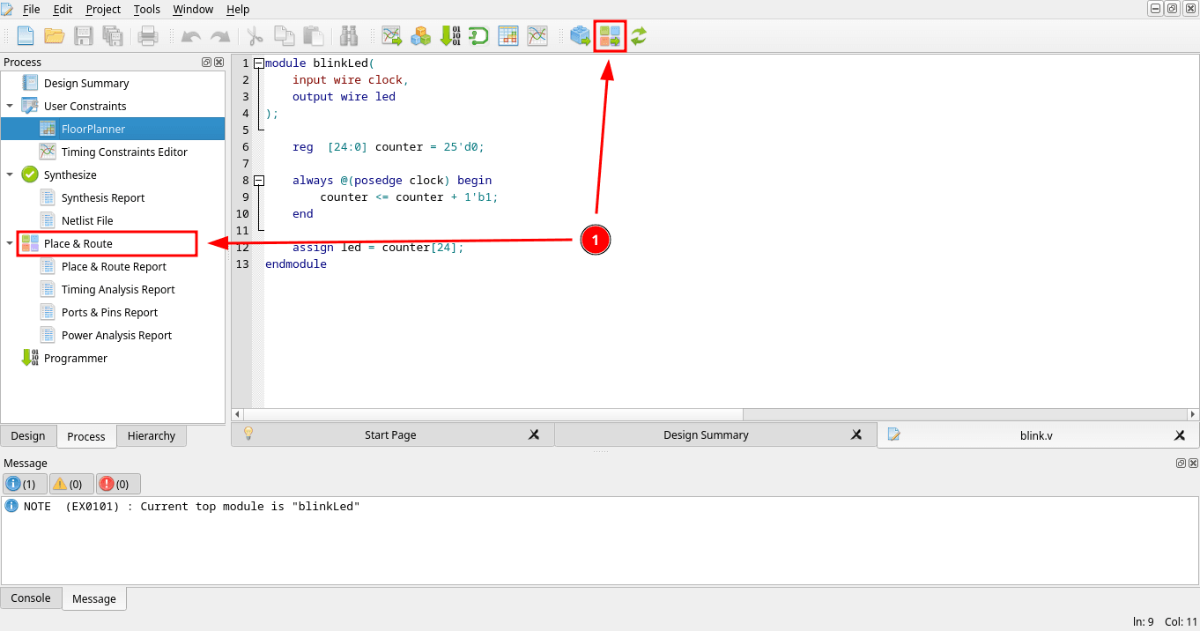
Task: Switch to the Process tab
Action: [x=86, y=436]
